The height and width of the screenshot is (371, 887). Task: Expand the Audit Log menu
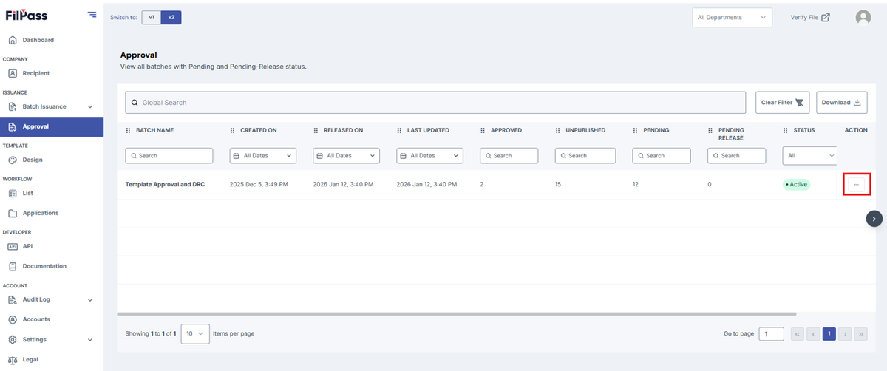click(52, 299)
